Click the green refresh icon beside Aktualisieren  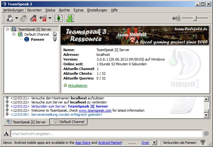(x=65, y=85)
